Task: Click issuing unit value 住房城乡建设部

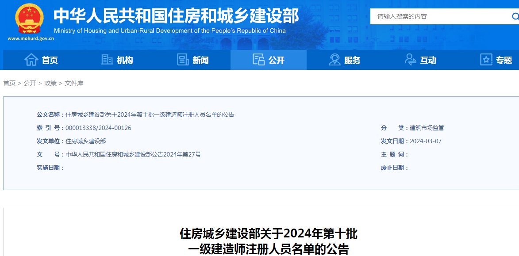Action: click(86, 141)
